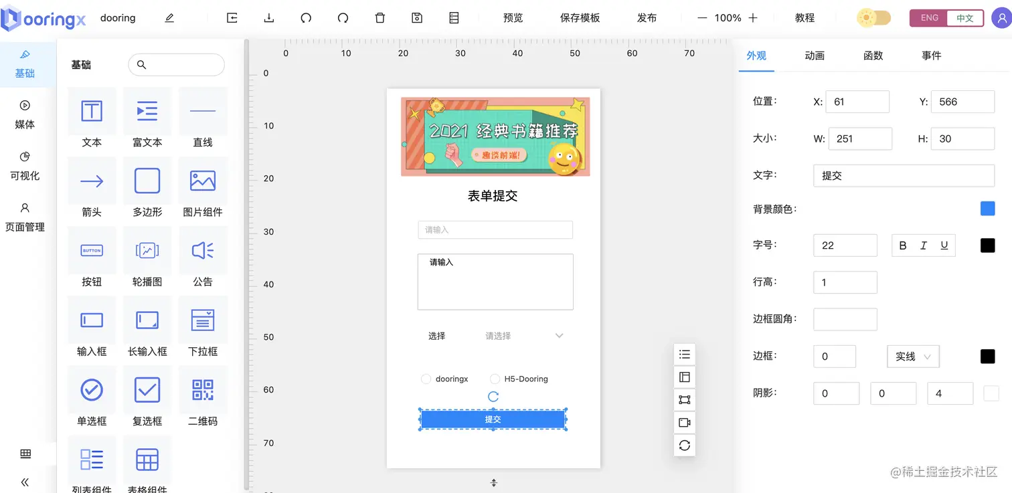Open the user avatar menu

point(1001,18)
